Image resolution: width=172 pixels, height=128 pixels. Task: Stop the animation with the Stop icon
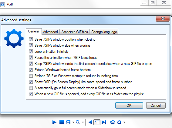click(62, 122)
